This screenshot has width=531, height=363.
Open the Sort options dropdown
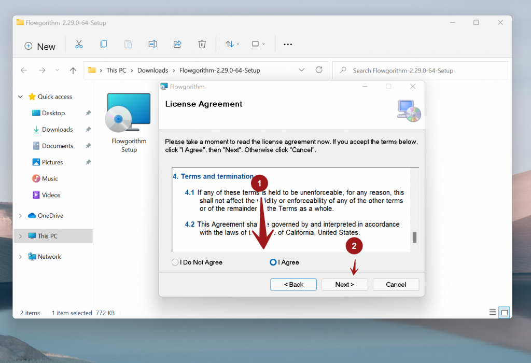232,45
